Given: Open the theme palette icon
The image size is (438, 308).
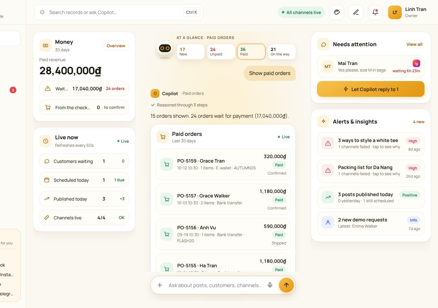Looking at the screenshot, I should (337, 12).
